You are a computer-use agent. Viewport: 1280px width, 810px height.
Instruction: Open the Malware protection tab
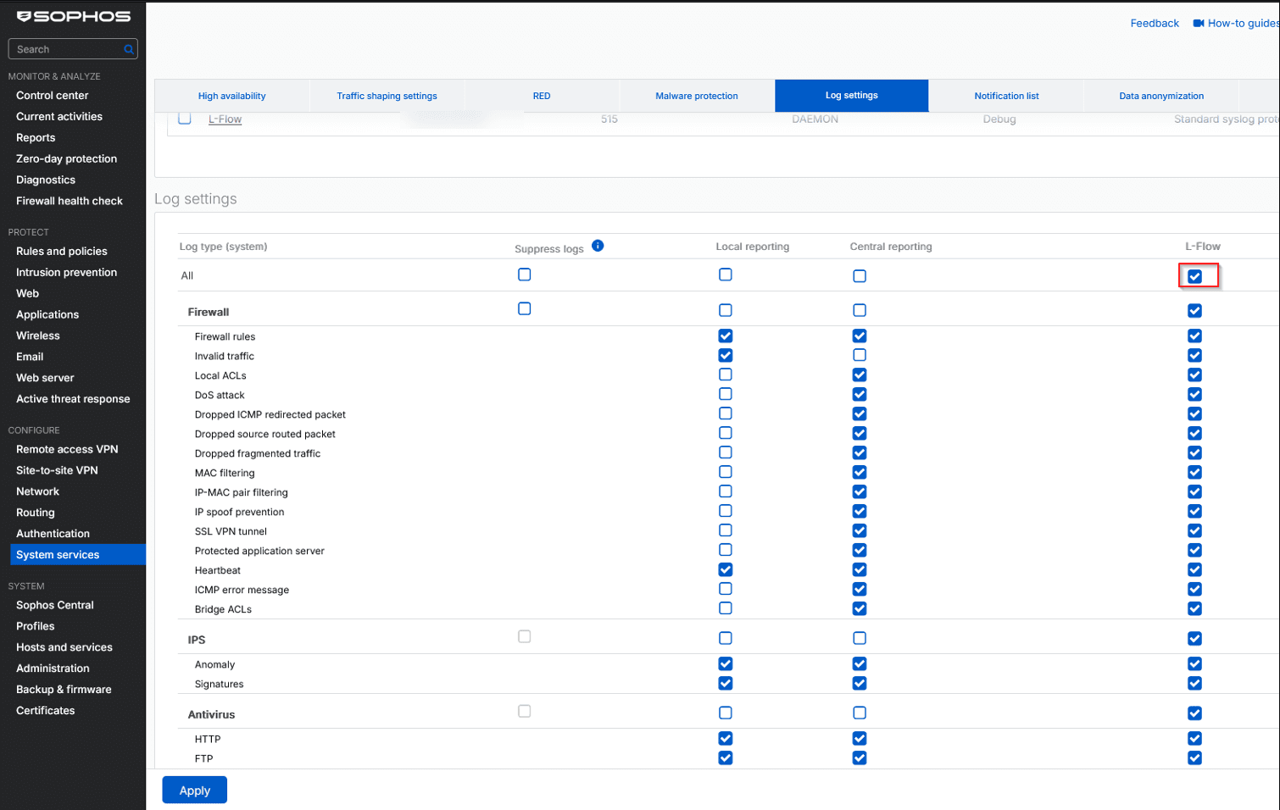pyautogui.click(x=697, y=96)
